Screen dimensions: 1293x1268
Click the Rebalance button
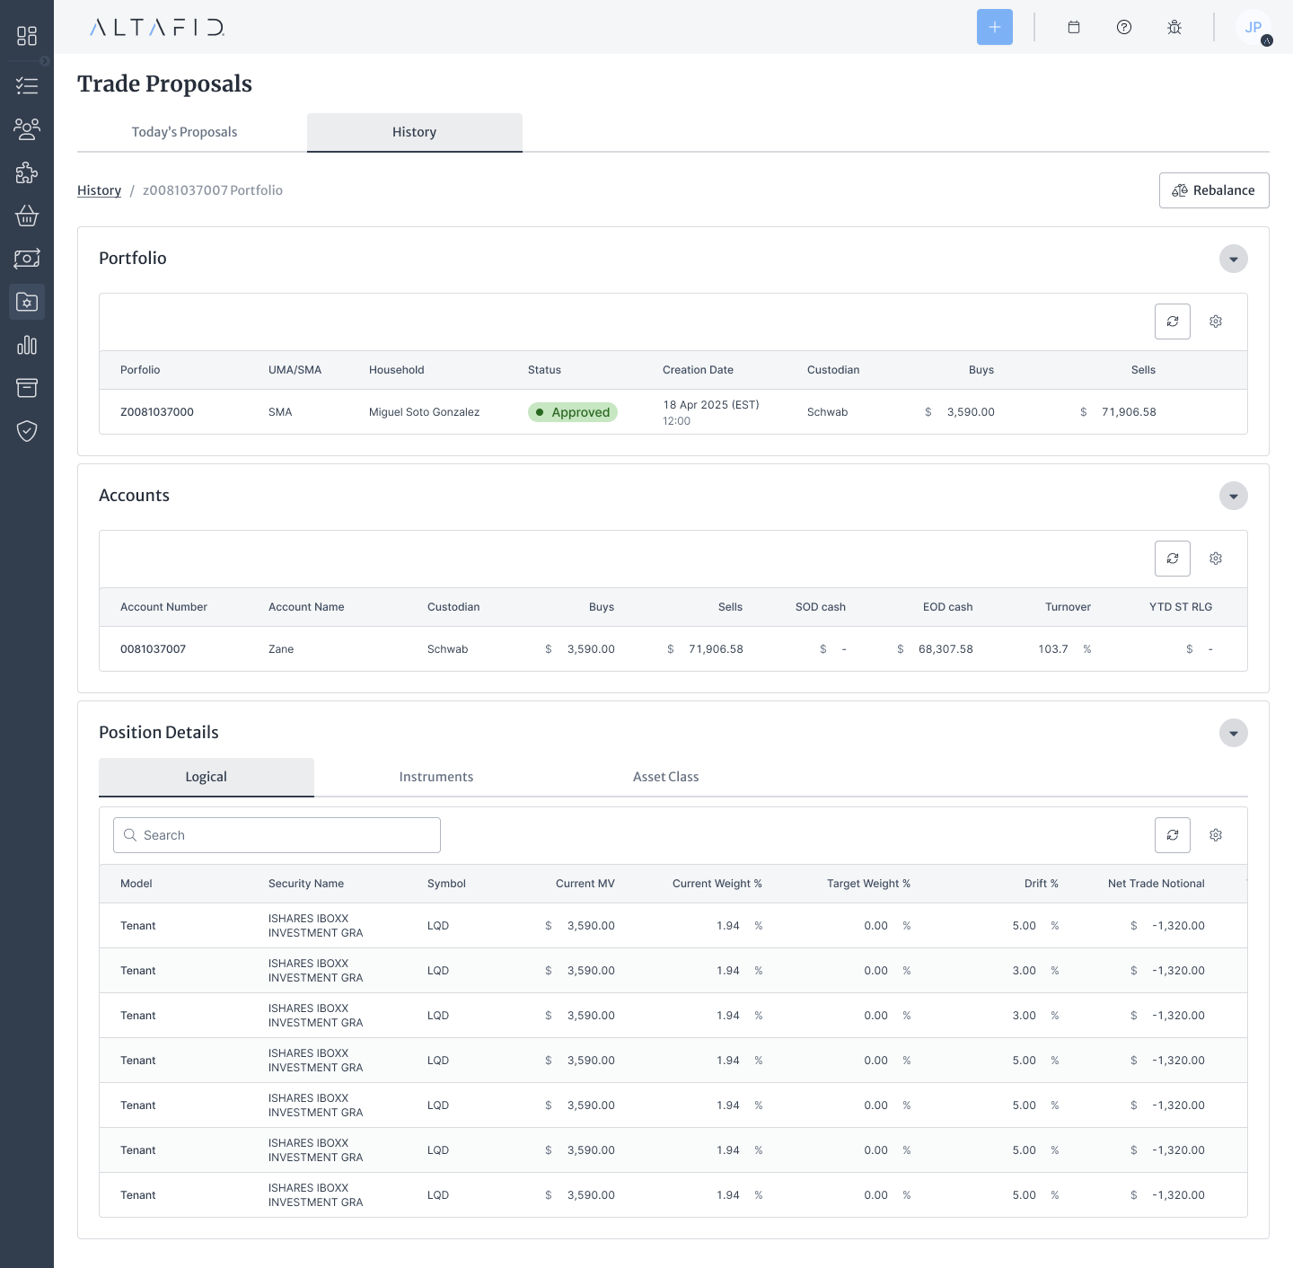[1213, 190]
